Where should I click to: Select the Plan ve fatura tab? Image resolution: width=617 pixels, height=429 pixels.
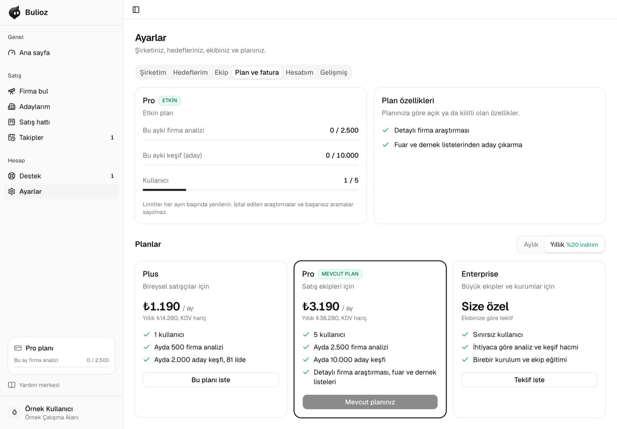click(257, 73)
